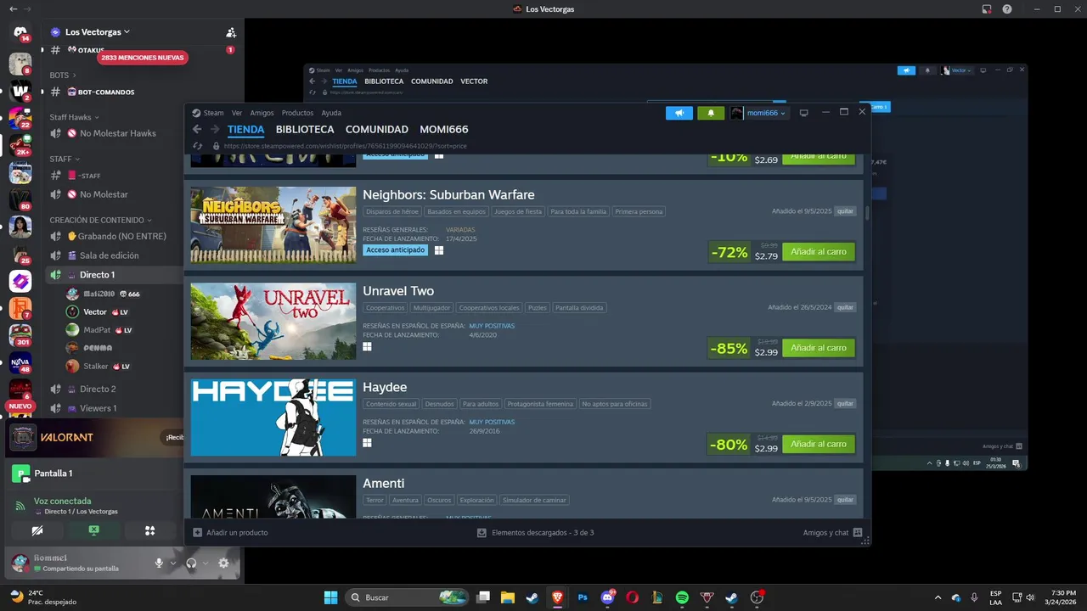Open Steam announcements megaphone for momi666

679,113
